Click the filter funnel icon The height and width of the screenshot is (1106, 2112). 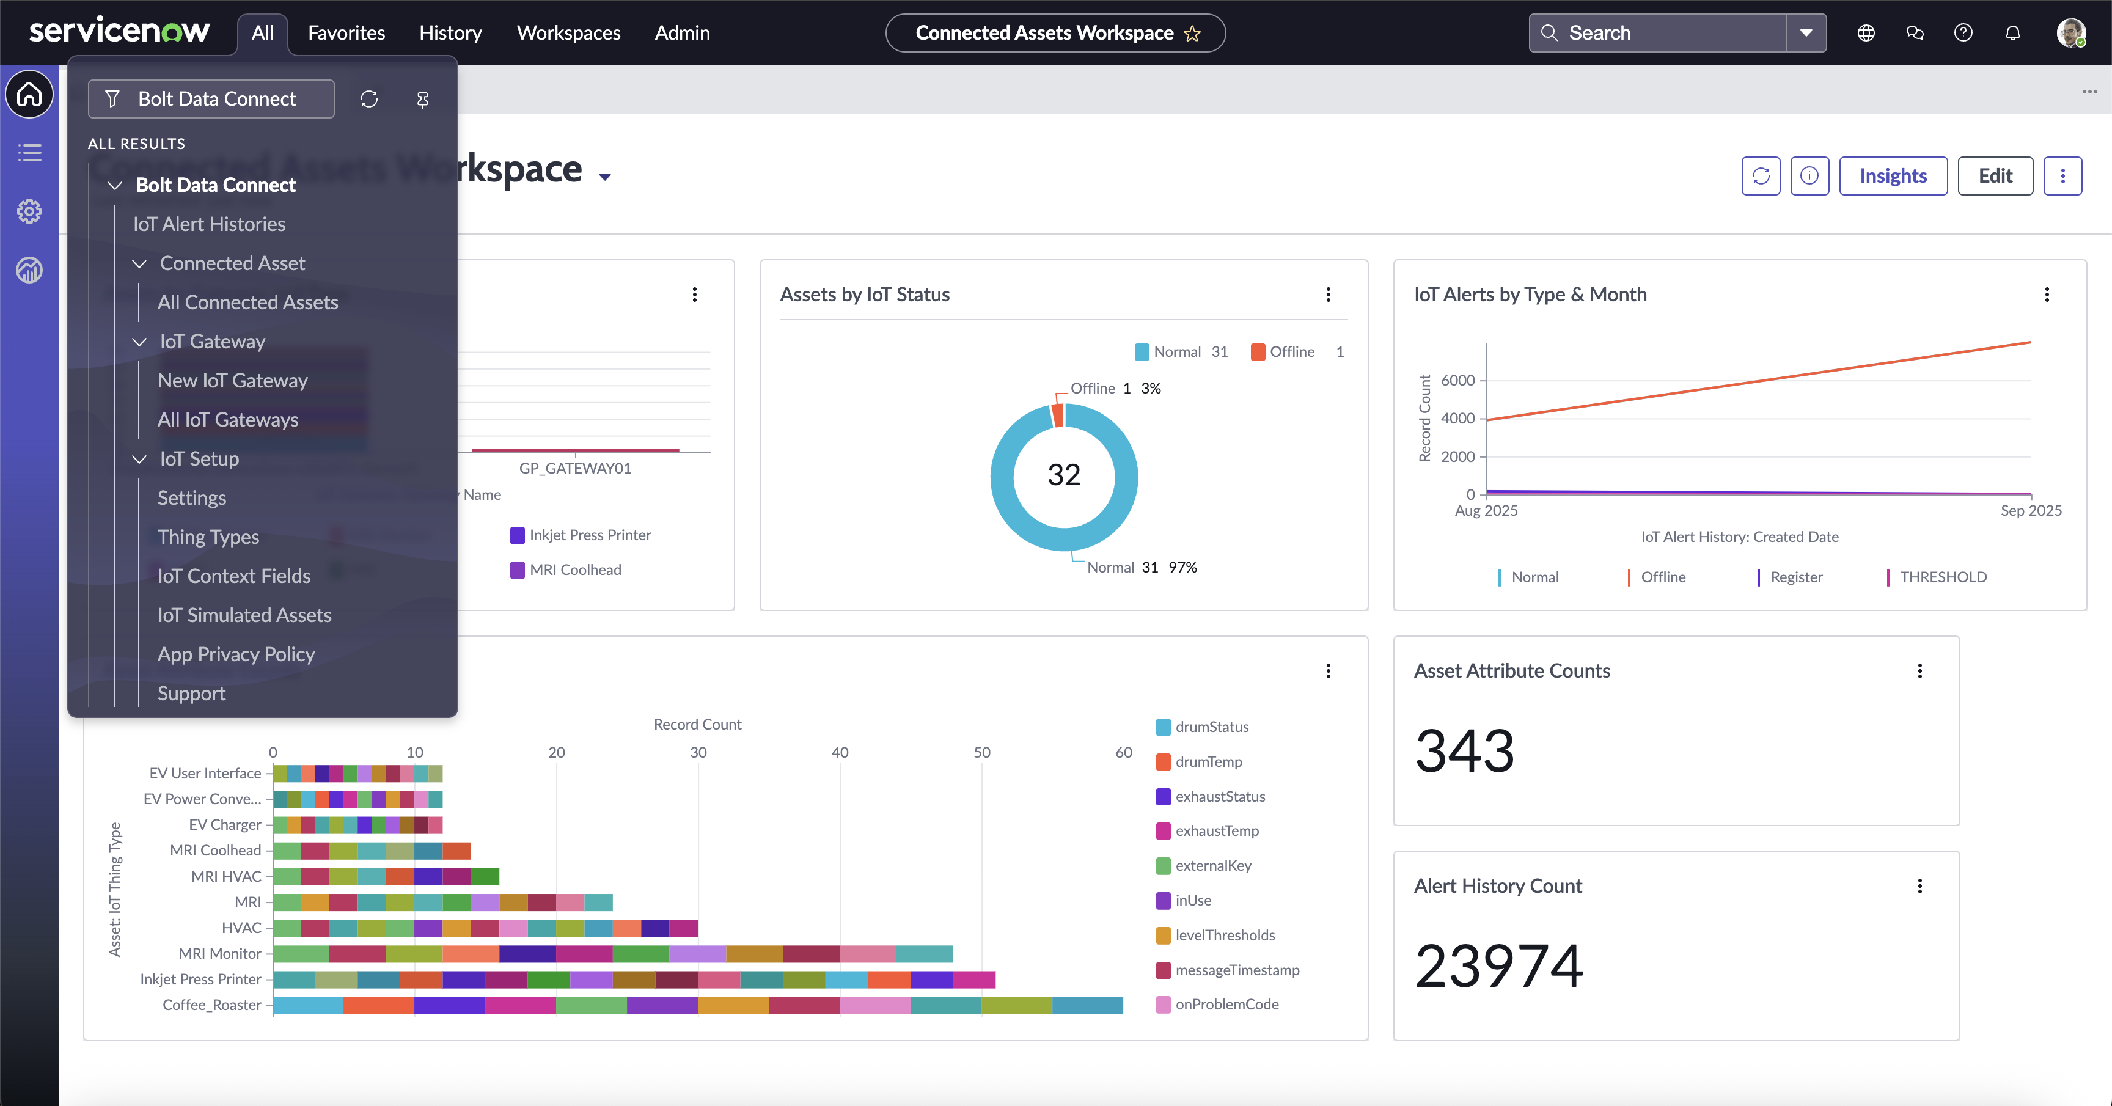point(112,99)
